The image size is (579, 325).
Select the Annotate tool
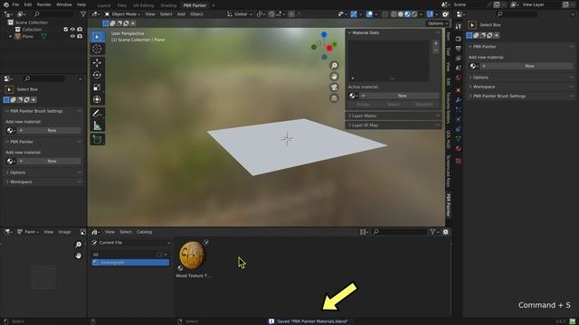(x=98, y=113)
